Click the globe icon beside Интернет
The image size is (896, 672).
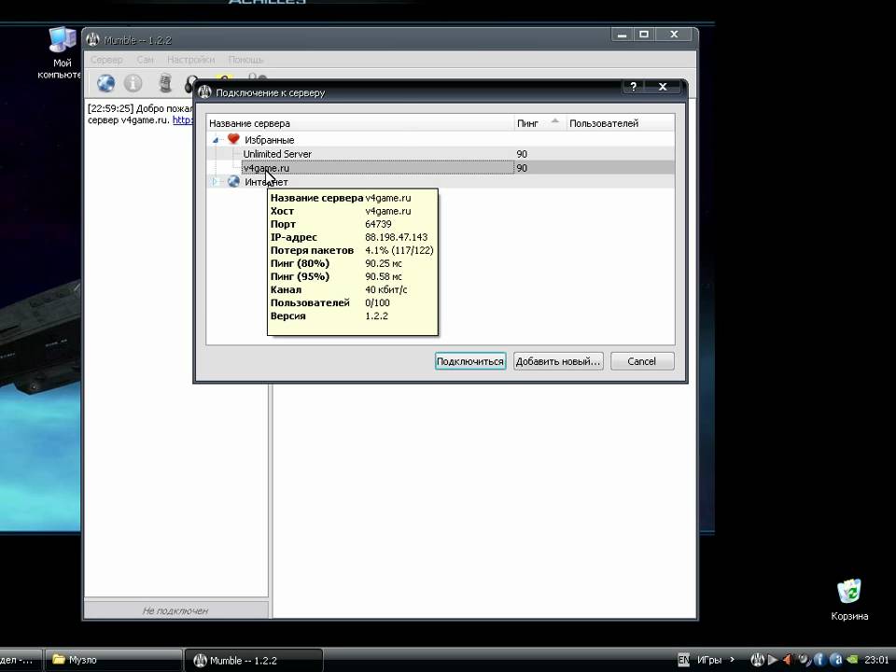click(233, 182)
